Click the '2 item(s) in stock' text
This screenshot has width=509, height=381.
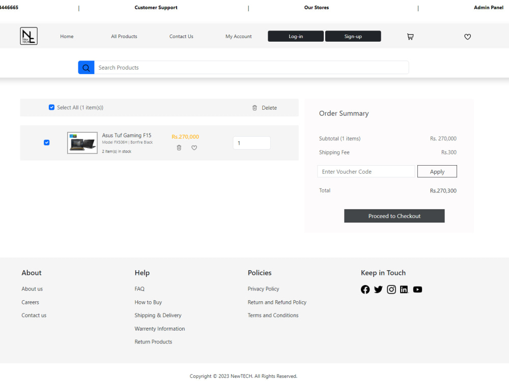[x=117, y=151]
